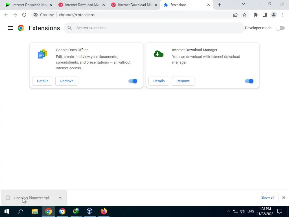Open the volume control in system tray
289x217 pixels.
(x=242, y=211)
